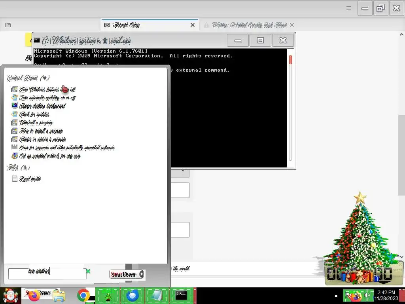Switch to Thunderbird on the taskbar
This screenshot has width=405, height=304.
[x=132, y=296]
